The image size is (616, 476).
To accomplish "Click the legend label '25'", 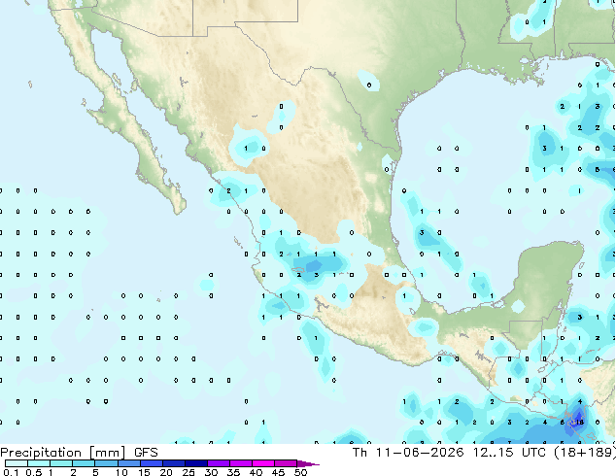I will click(188, 472).
